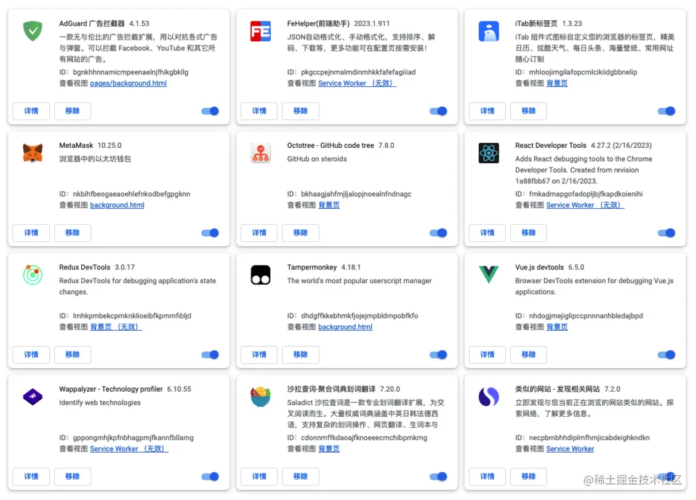Click the AdGuard green shield icon
This screenshot has height=500, width=696.
pyautogui.click(x=33, y=31)
